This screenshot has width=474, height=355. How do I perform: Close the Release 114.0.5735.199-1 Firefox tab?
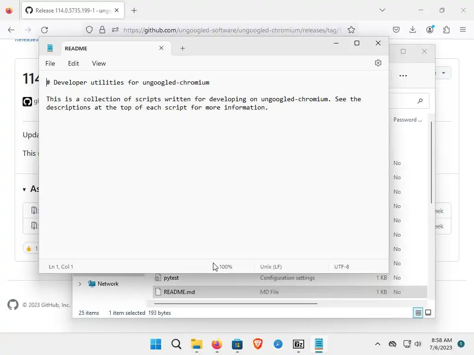tap(117, 10)
